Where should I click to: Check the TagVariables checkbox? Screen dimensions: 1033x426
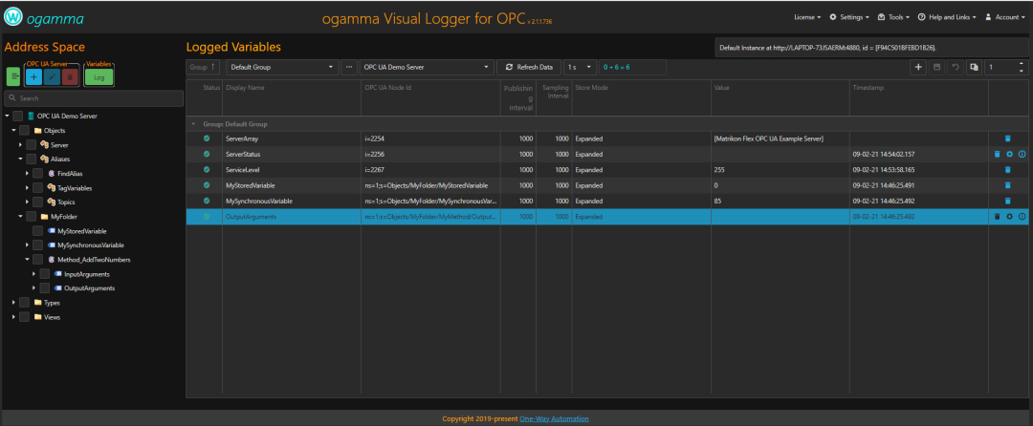37,188
